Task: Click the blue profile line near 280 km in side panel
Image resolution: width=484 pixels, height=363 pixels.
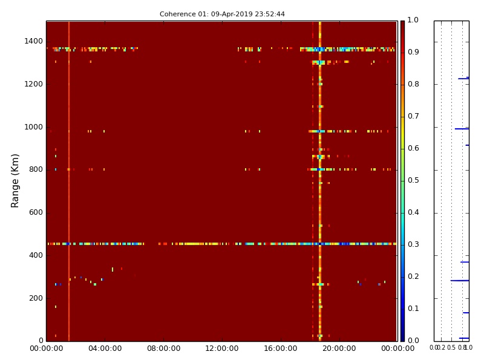Action: coord(460,281)
